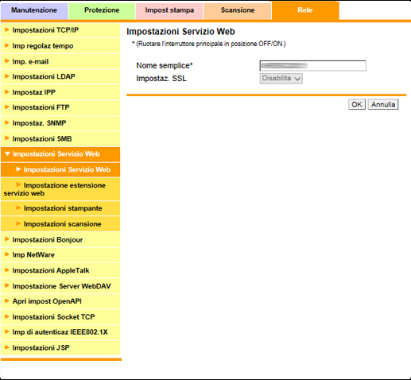Open Impostazioni AppleTalk
Viewport: 411px width, 380px height.
[x=60, y=270]
